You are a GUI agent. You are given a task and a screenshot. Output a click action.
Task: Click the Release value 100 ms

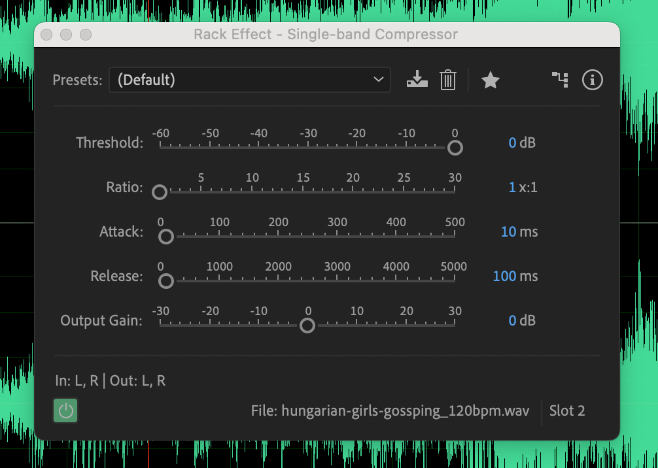(504, 276)
